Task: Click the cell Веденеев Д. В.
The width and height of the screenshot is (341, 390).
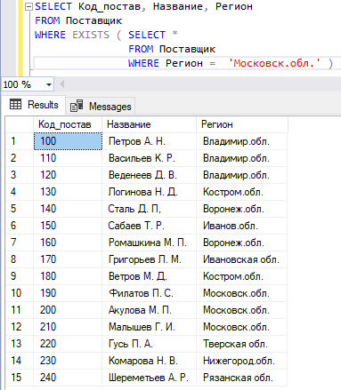Action: [149, 175]
